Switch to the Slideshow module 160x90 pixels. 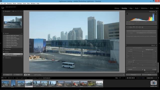pyautogui.click(x=144, y=8)
